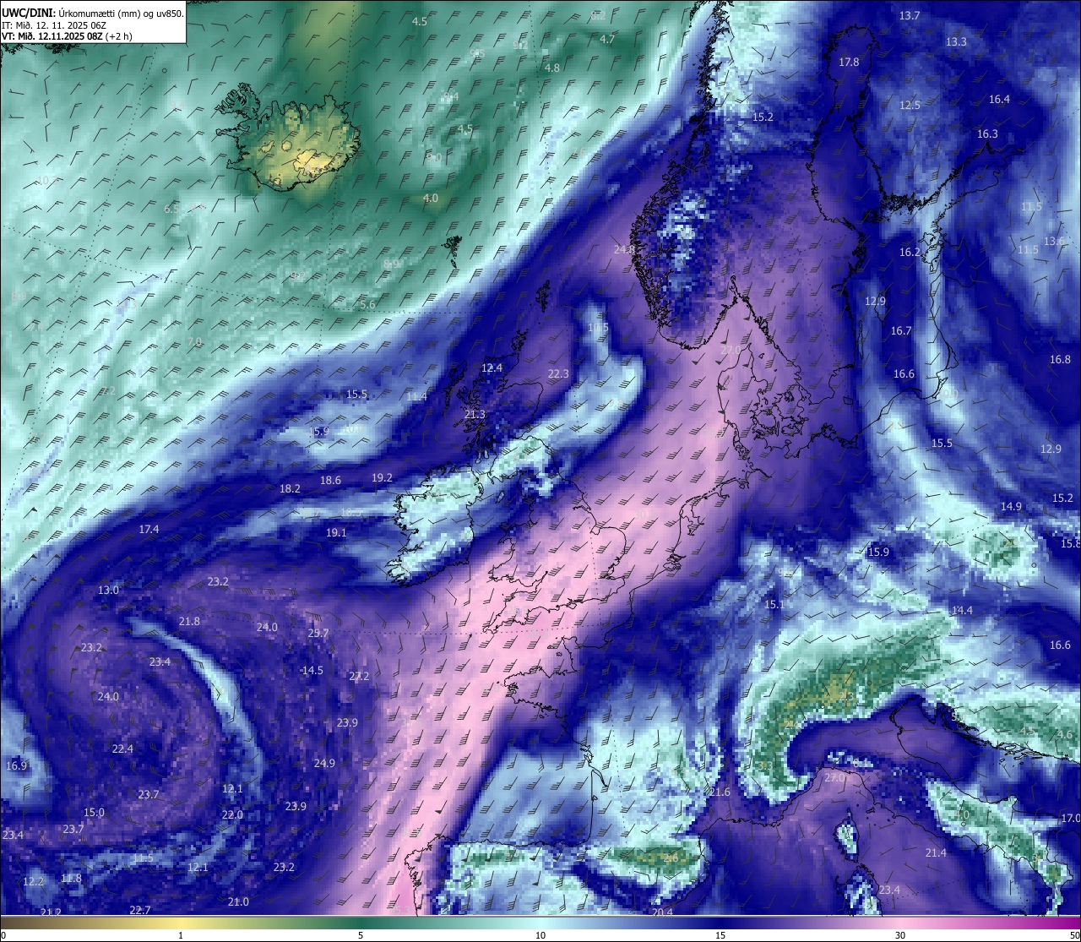Click the 17.8 value label
The height and width of the screenshot is (942, 1081).
[x=849, y=63]
